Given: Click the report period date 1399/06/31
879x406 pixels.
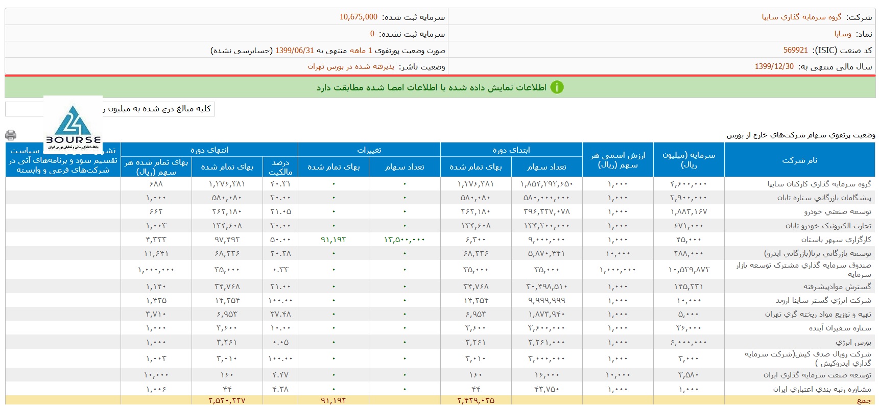Looking at the screenshot, I should (295, 50).
